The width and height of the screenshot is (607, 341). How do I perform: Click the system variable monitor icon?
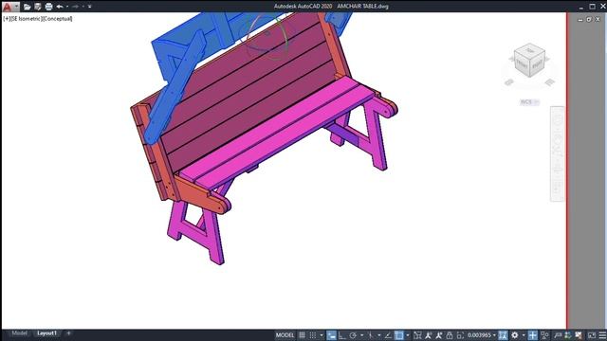[x=579, y=335]
